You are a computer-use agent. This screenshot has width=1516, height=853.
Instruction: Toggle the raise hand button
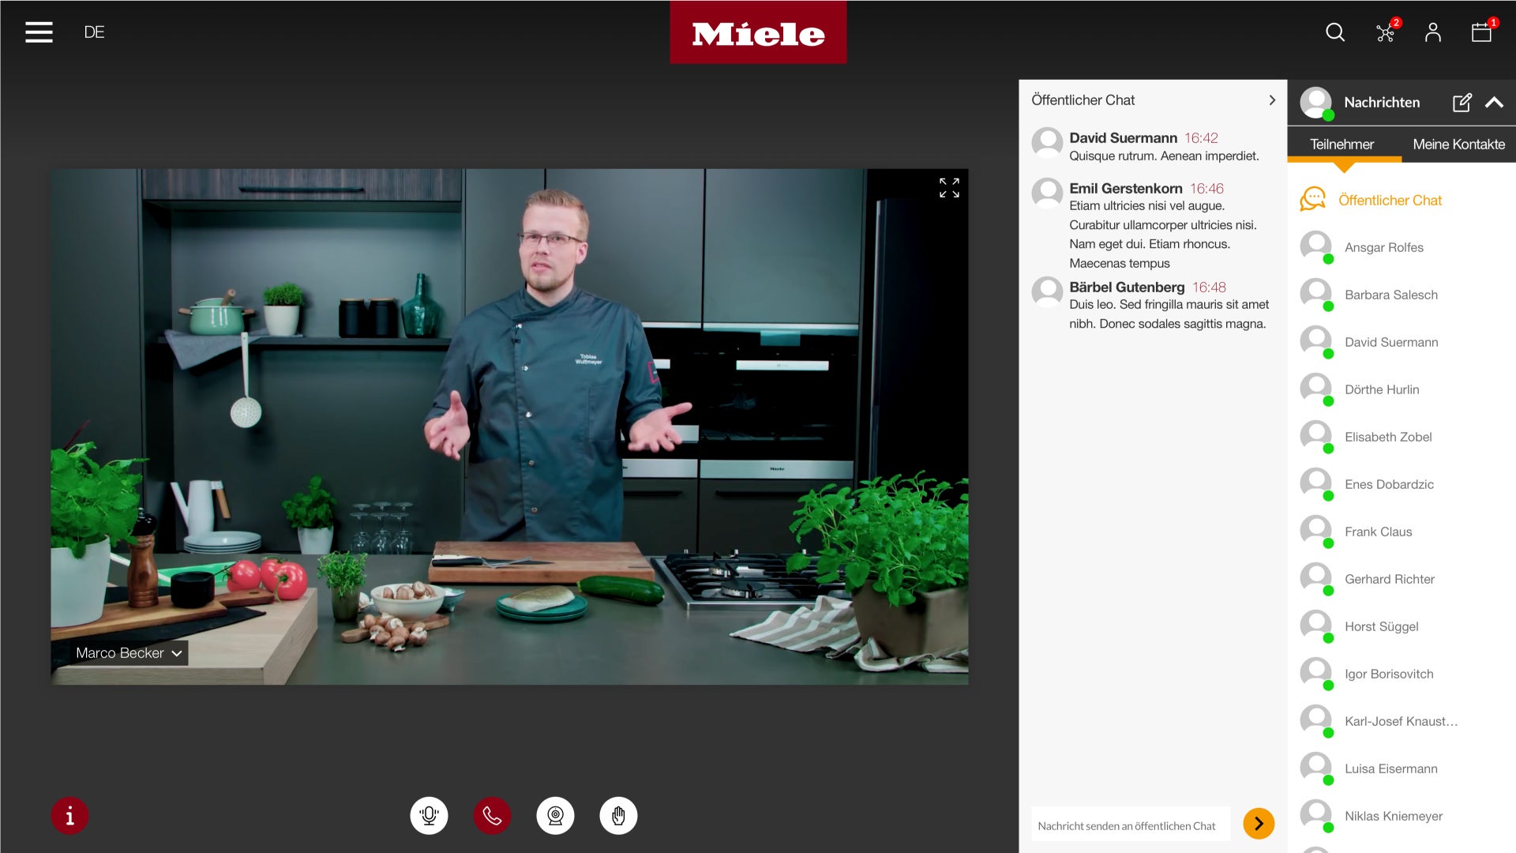pos(618,816)
